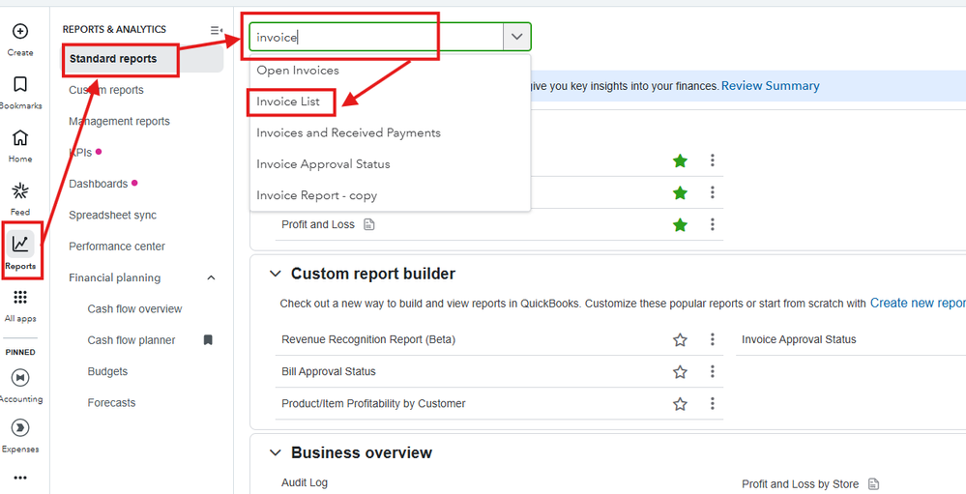The height and width of the screenshot is (494, 966).
Task: Collapse the Custom report builder section
Action: [x=275, y=274]
